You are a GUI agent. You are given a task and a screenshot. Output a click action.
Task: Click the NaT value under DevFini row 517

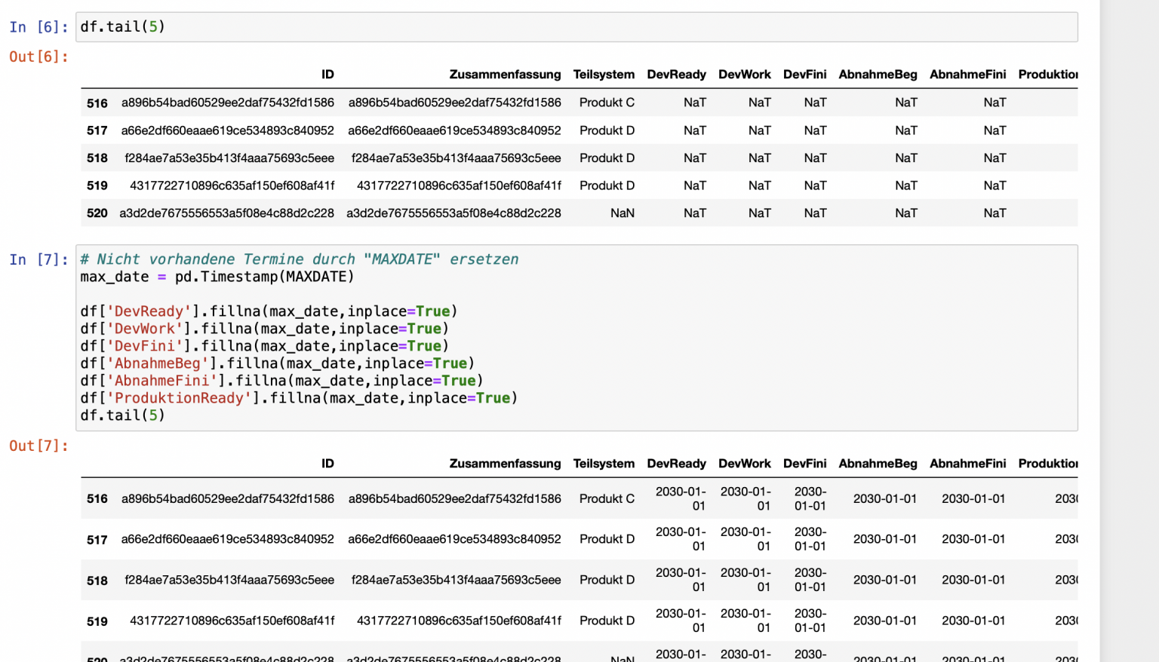(x=815, y=130)
